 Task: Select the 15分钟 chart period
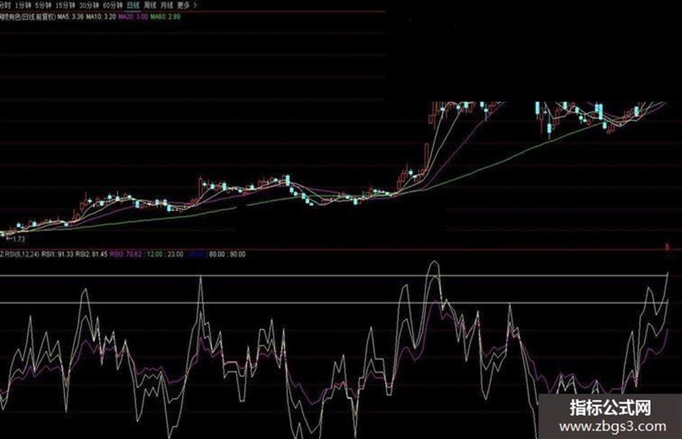[x=65, y=5]
